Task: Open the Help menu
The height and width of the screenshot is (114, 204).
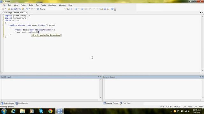Action: pyautogui.click(x=70, y=5)
